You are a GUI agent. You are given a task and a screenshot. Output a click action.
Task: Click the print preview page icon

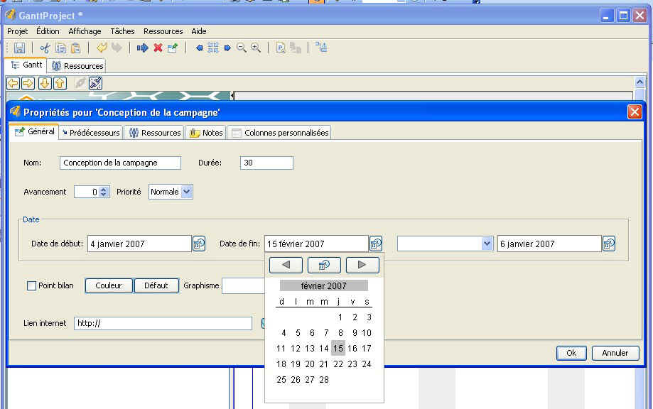pyautogui.click(x=281, y=48)
